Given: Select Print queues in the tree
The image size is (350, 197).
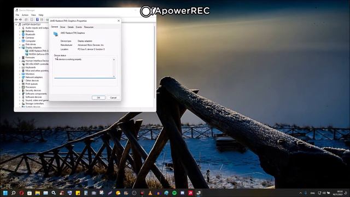Looking at the screenshot, I should tap(32, 84).
